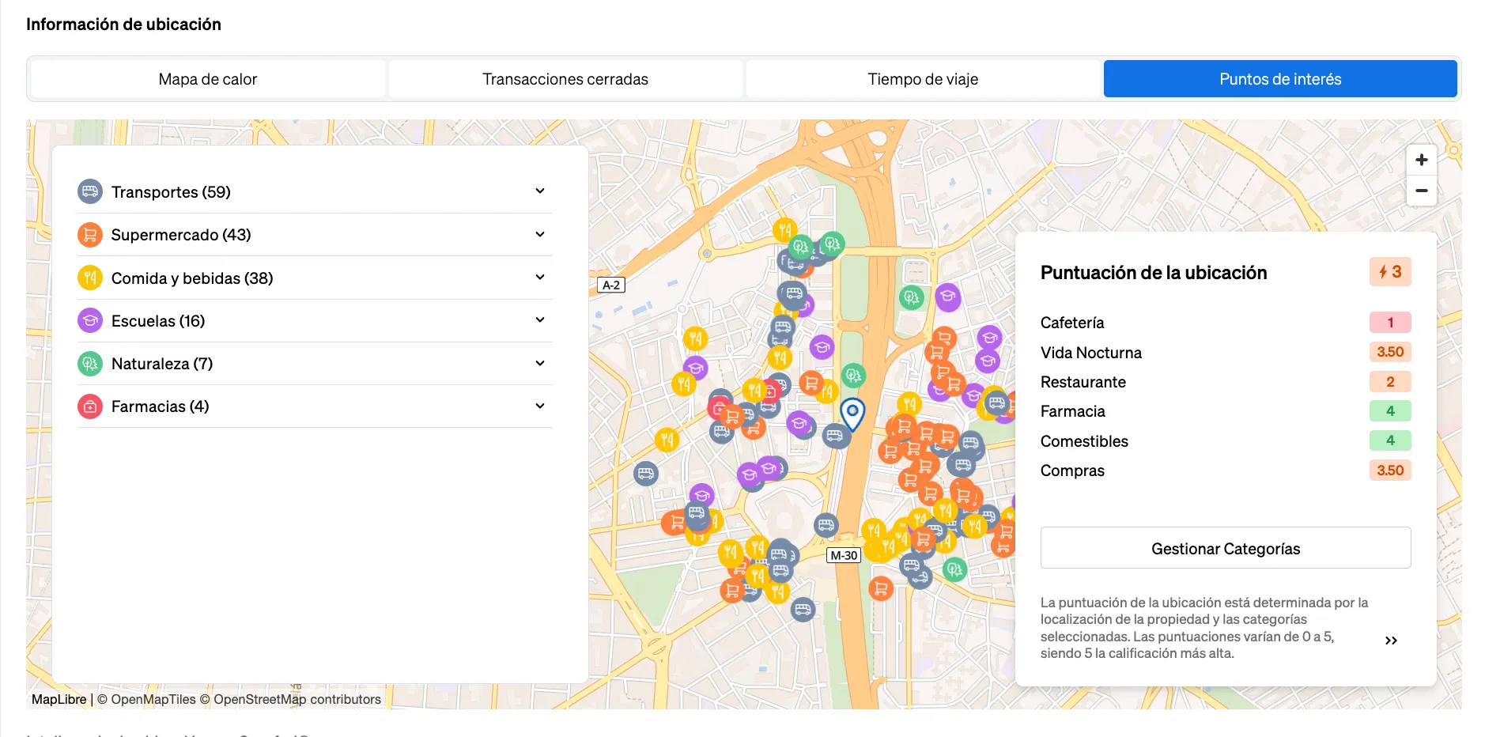This screenshot has height=737, width=1485.
Task: Click the Escuelas graduation cap icon
Action: tap(90, 320)
